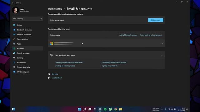This screenshot has height=112, width=200.
Task: Click the globe help icon
Action: pos(51,55)
